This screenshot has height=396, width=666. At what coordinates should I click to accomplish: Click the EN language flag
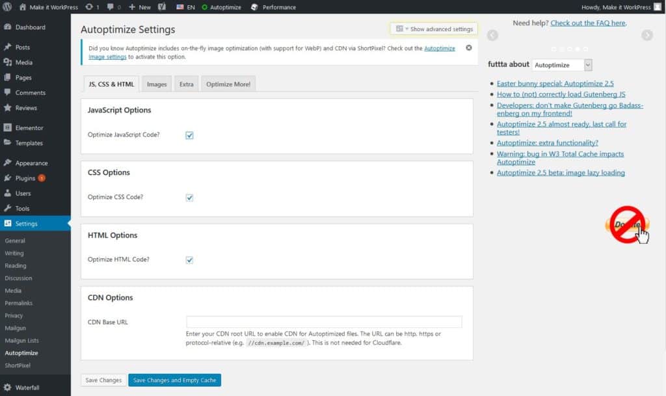coord(180,7)
